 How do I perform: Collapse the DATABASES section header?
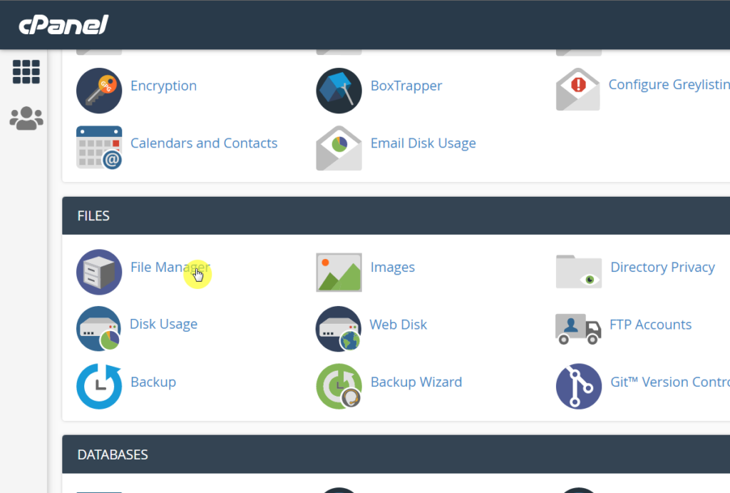pos(396,454)
